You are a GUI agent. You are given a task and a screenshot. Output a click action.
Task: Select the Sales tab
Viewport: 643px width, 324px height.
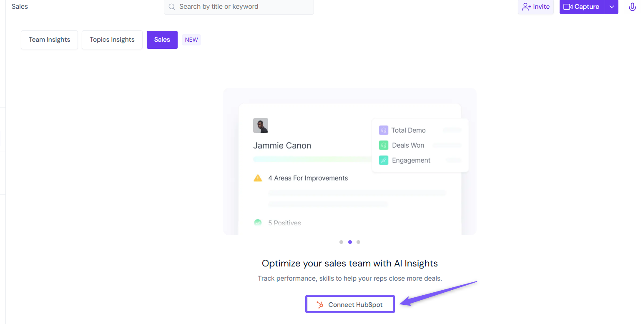[162, 40]
